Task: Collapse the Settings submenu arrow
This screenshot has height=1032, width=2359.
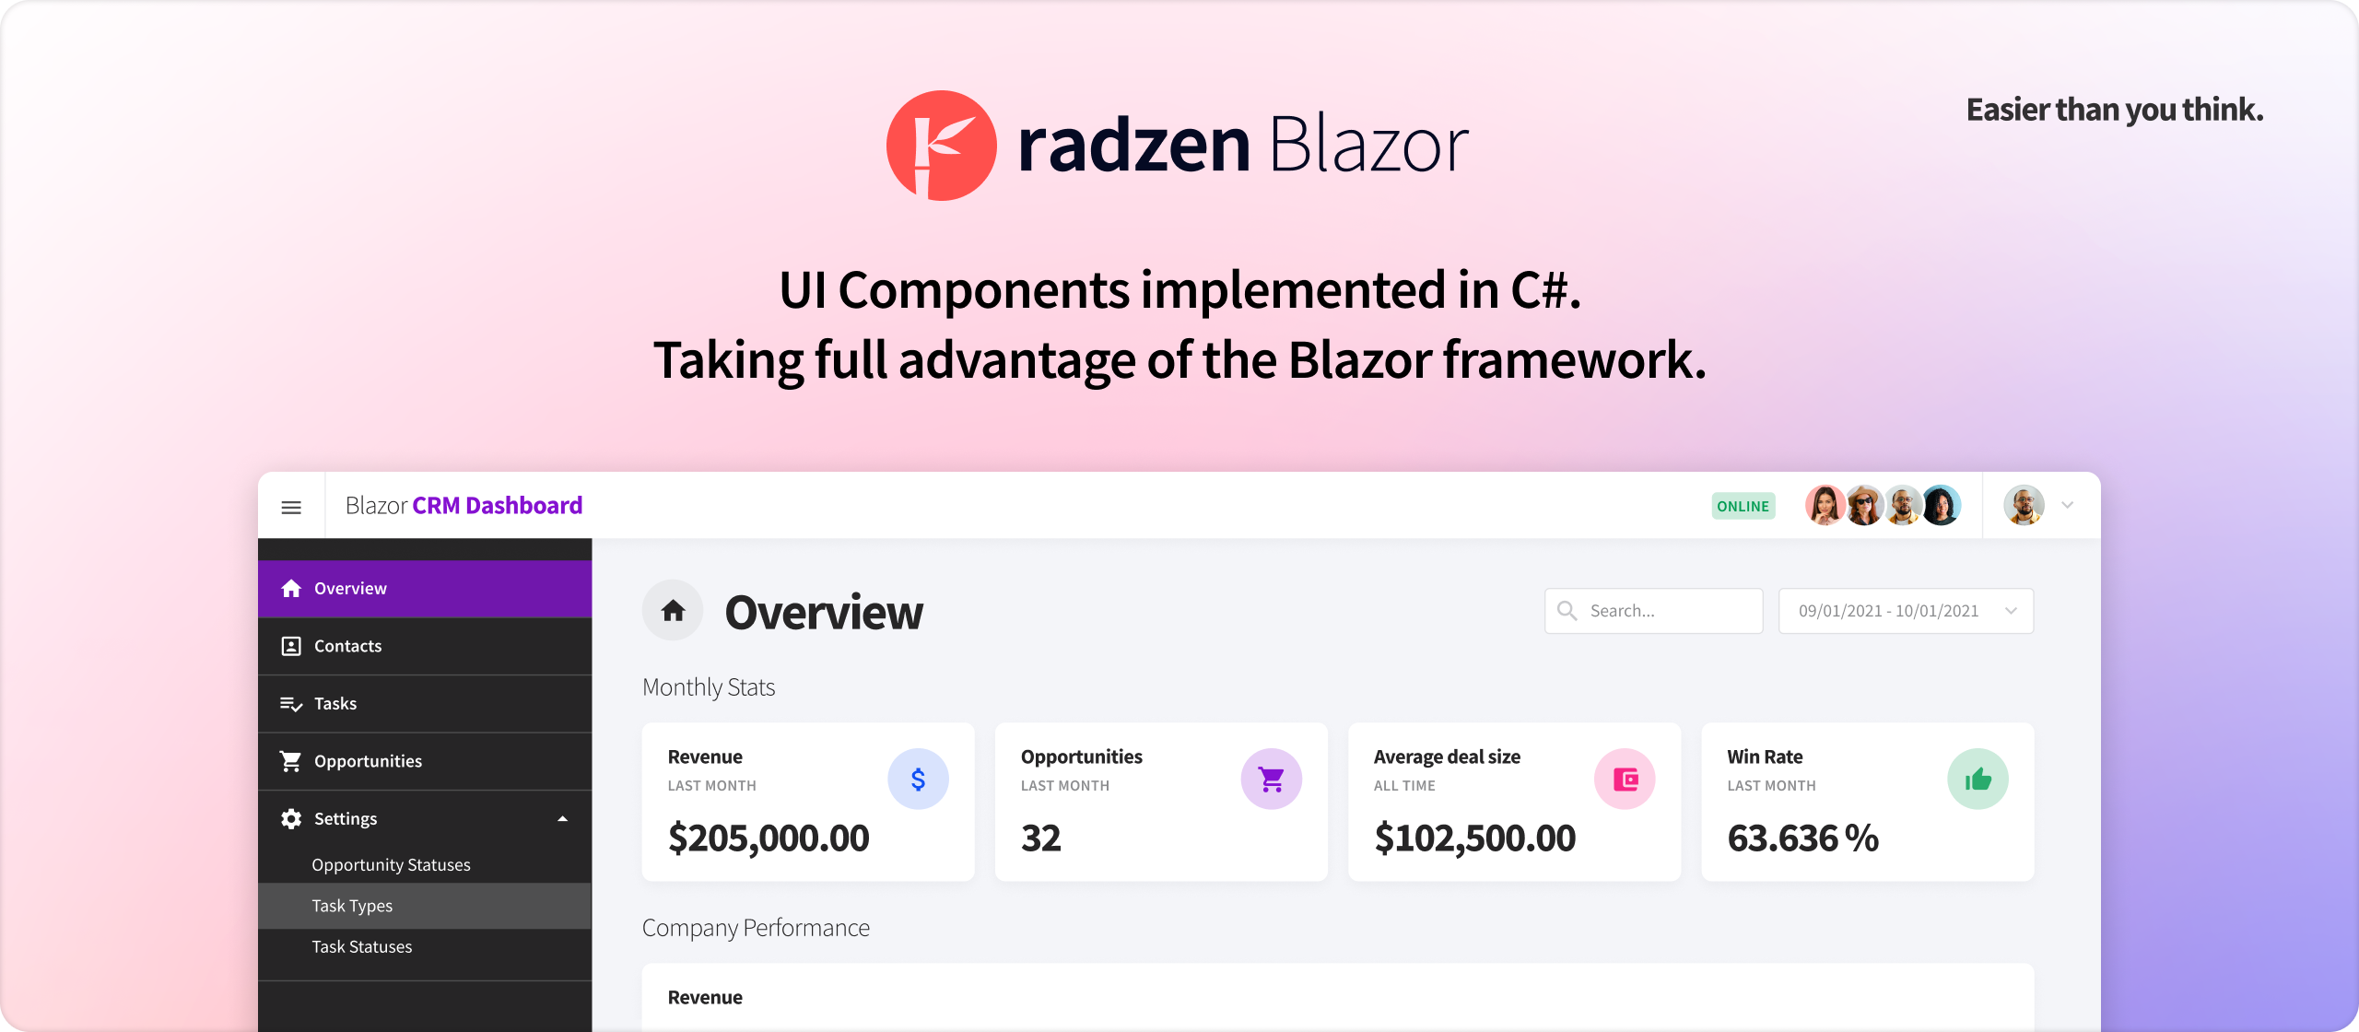Action: [x=576, y=818]
